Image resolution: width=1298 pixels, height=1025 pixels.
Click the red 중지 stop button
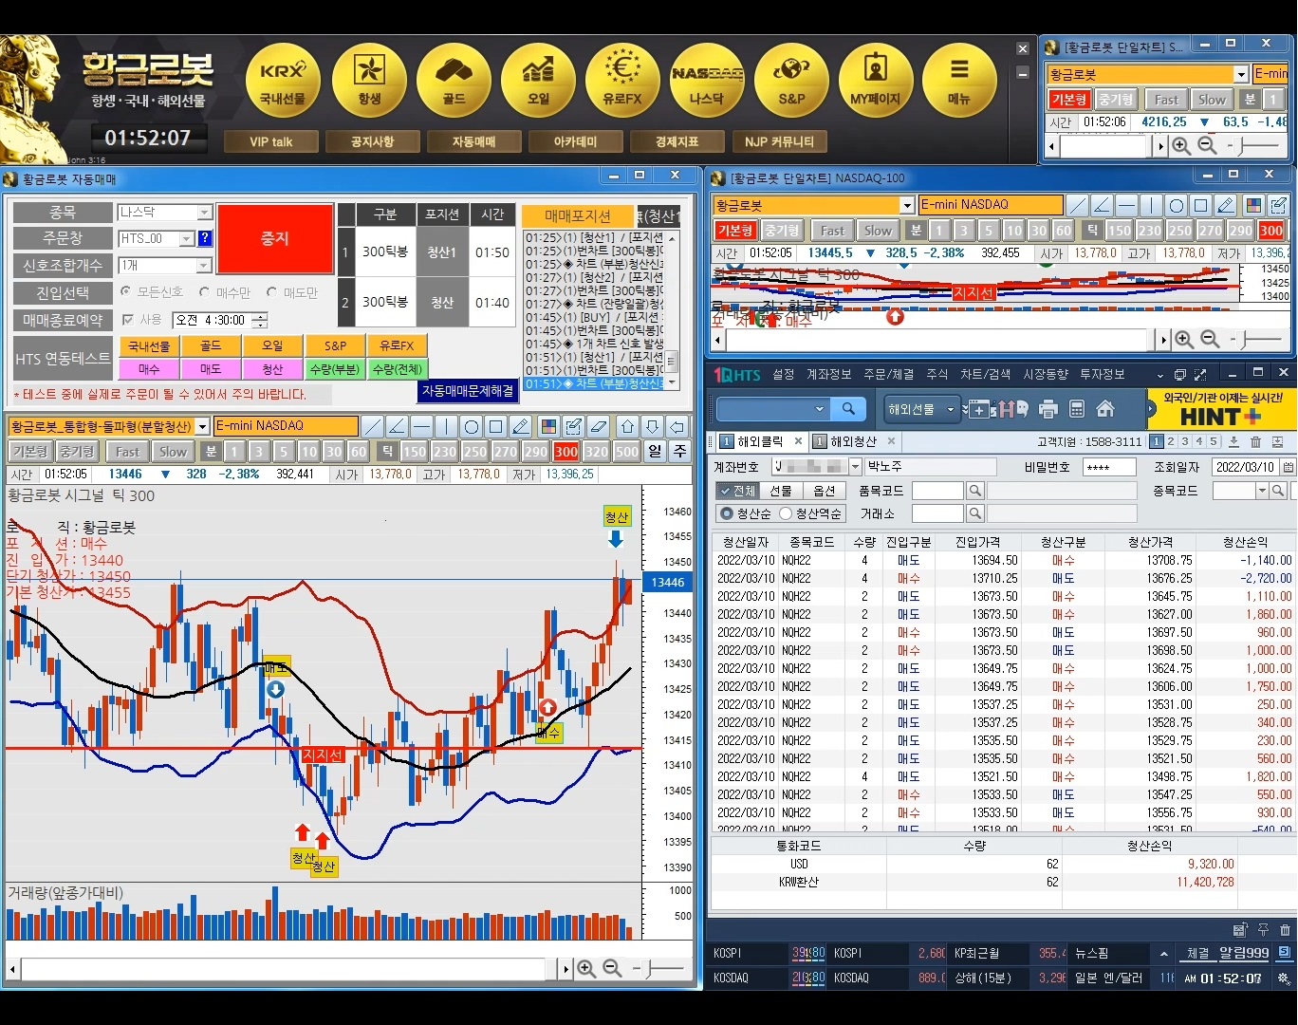(275, 239)
